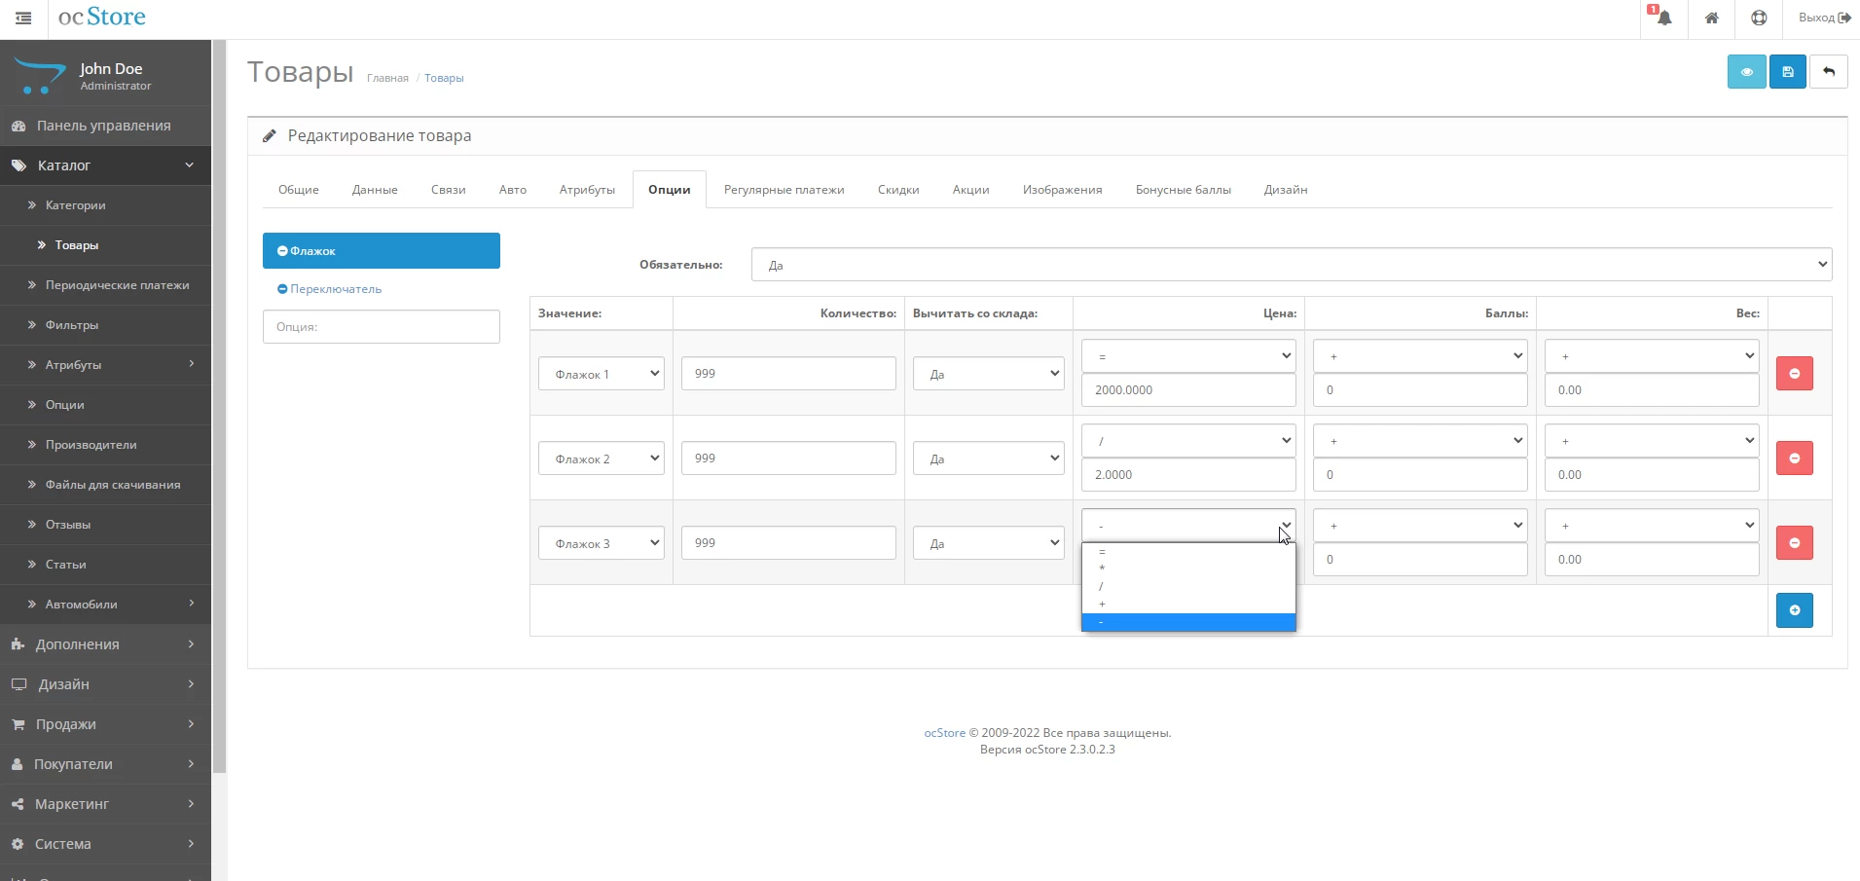The image size is (1860, 881).
Task: Select the Переключатель option link
Action: (x=335, y=289)
